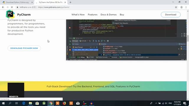The image size is (189, 106).
Task: Open Chrome's three-dot menu
Action: coord(186,7)
